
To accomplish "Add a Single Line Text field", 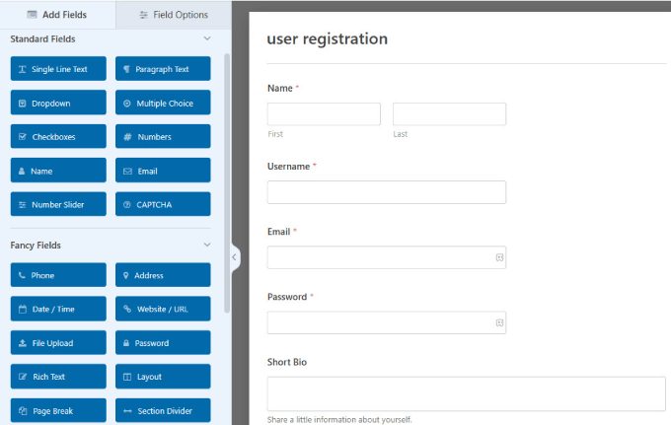I will click(58, 69).
